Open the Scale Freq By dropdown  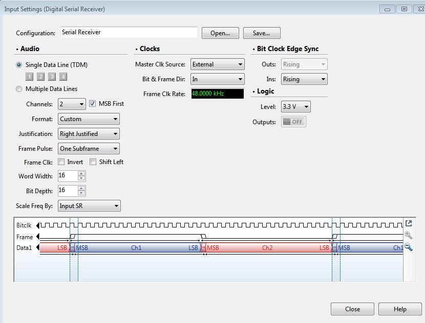click(x=89, y=206)
